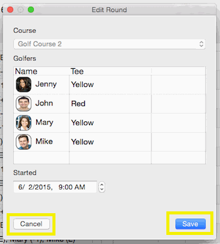The image size is (220, 244).
Task: Click Mike's avatar photo
Action: pos(24,142)
